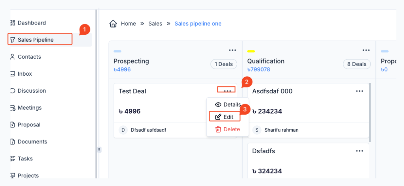Select Edit from the deal context menu
404x186 pixels.
[224, 117]
